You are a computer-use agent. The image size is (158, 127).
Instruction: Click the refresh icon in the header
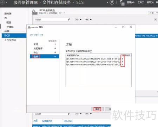[112, 2]
